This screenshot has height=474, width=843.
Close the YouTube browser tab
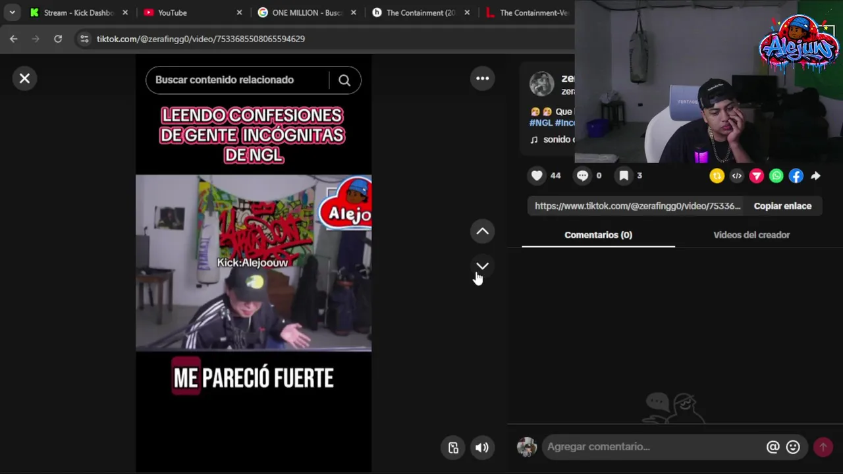[x=239, y=13]
